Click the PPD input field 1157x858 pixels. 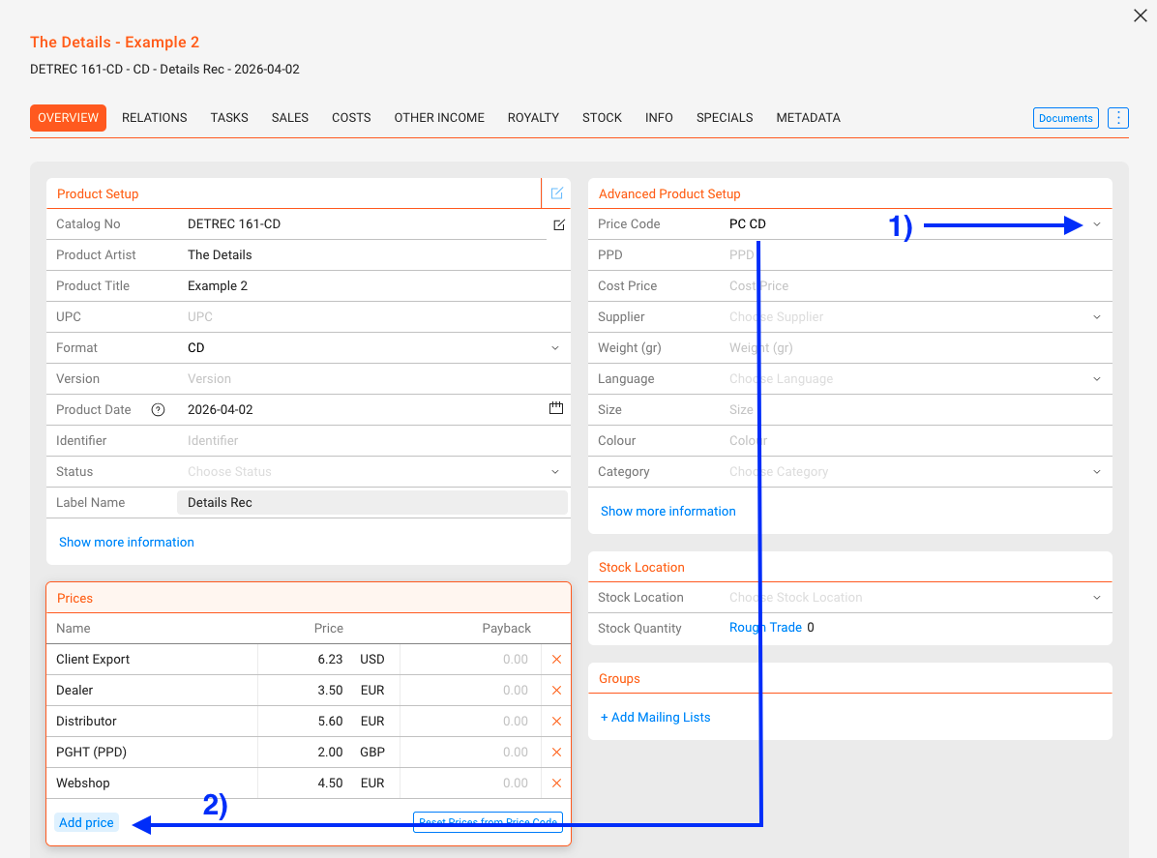(916, 255)
